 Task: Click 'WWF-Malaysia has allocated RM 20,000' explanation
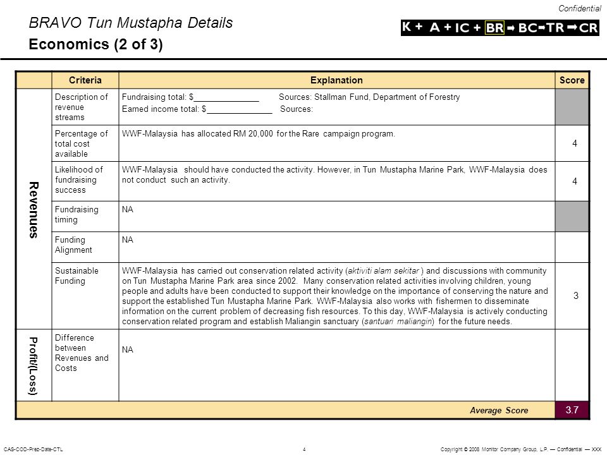[258, 134]
